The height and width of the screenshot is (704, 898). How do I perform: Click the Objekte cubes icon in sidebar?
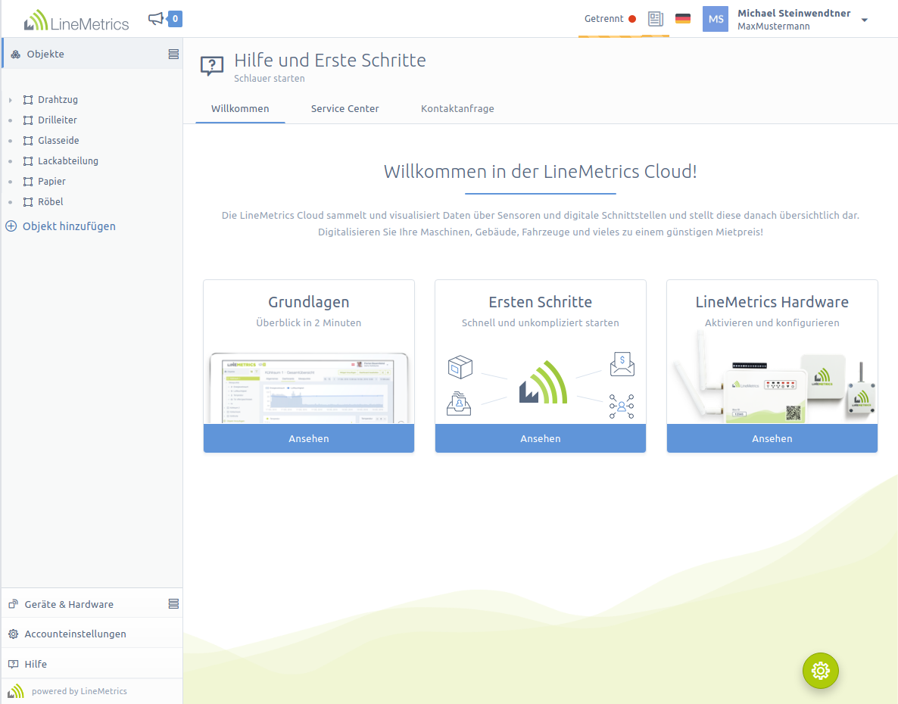(15, 55)
